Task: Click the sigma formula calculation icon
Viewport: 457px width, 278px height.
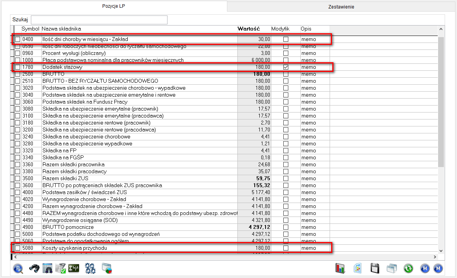Action: [x=73, y=268]
